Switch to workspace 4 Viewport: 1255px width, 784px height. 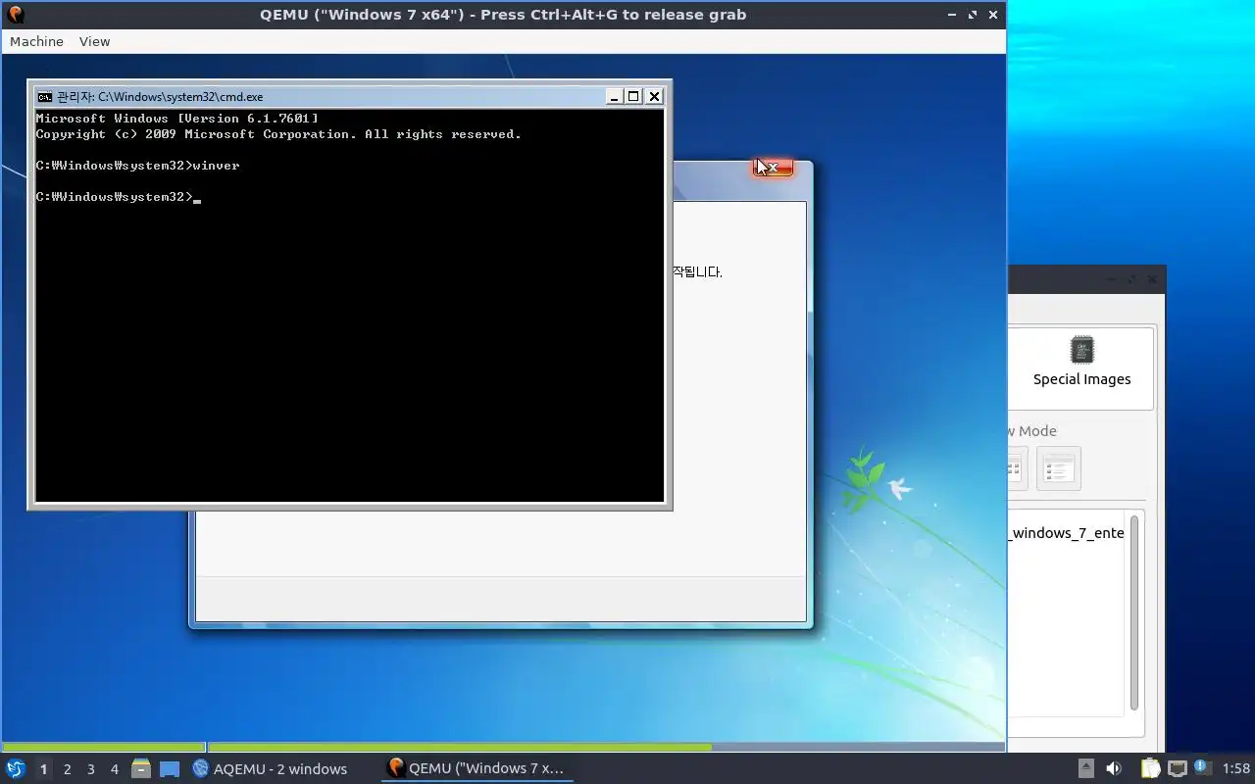[x=114, y=769]
